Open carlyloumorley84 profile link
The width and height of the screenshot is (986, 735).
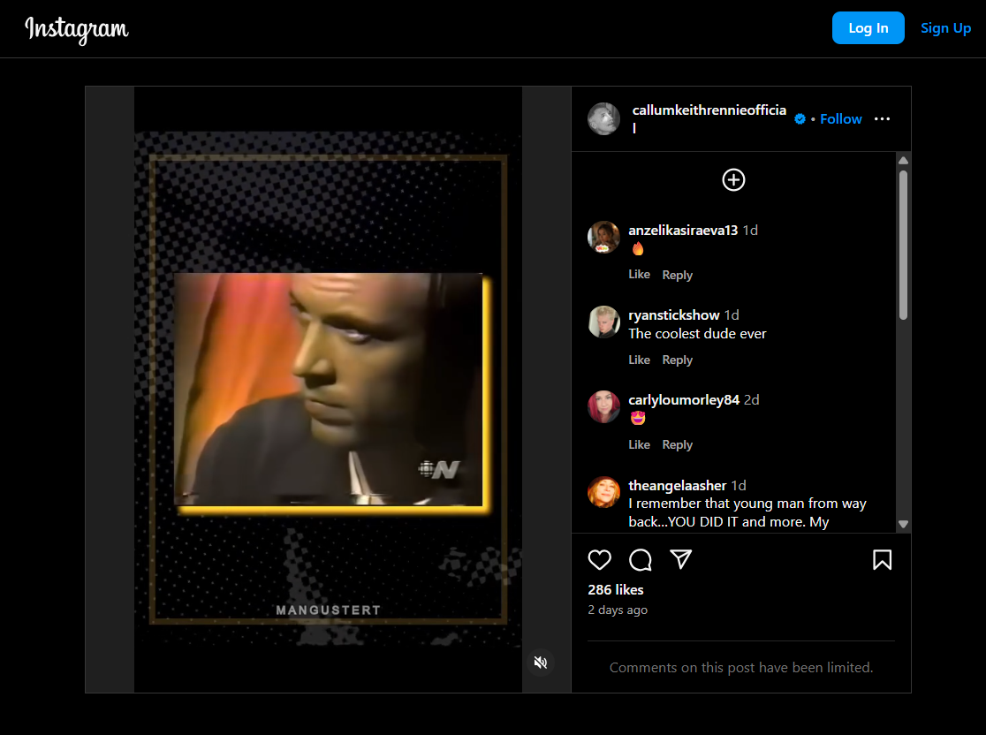click(684, 400)
